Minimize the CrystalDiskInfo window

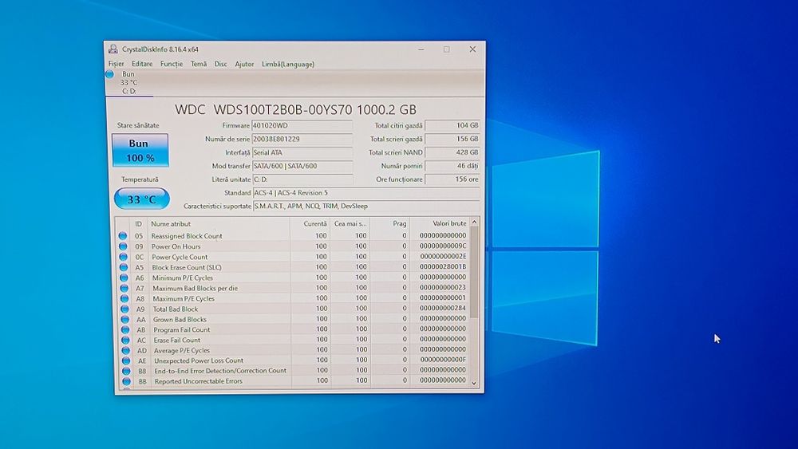pos(421,49)
